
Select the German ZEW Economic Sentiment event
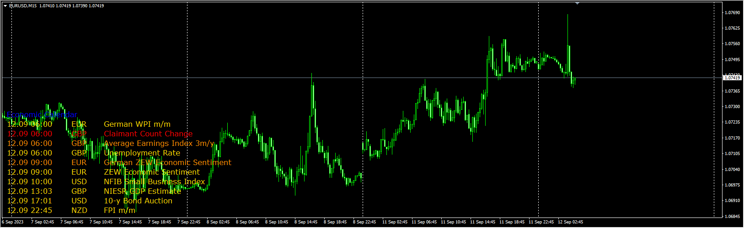pyautogui.click(x=167, y=162)
